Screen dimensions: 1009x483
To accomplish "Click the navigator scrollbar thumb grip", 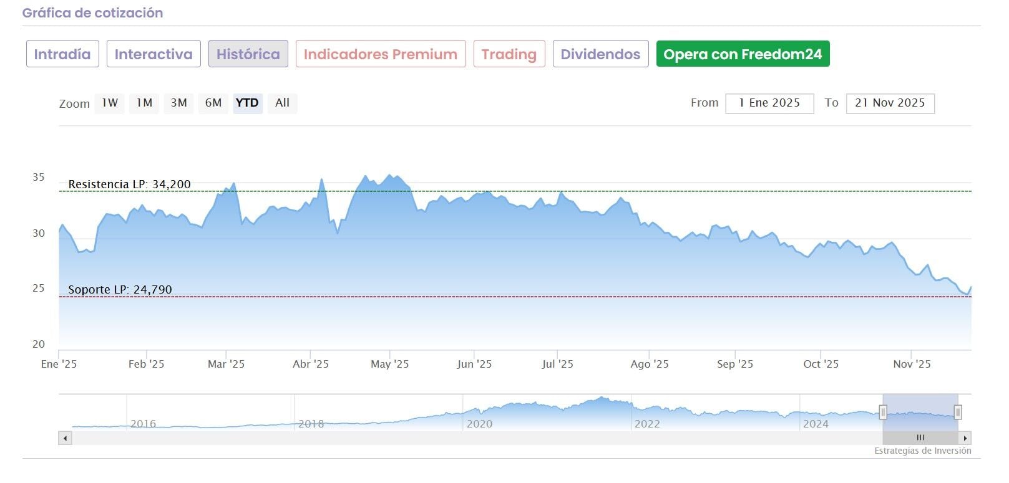I will [920, 438].
